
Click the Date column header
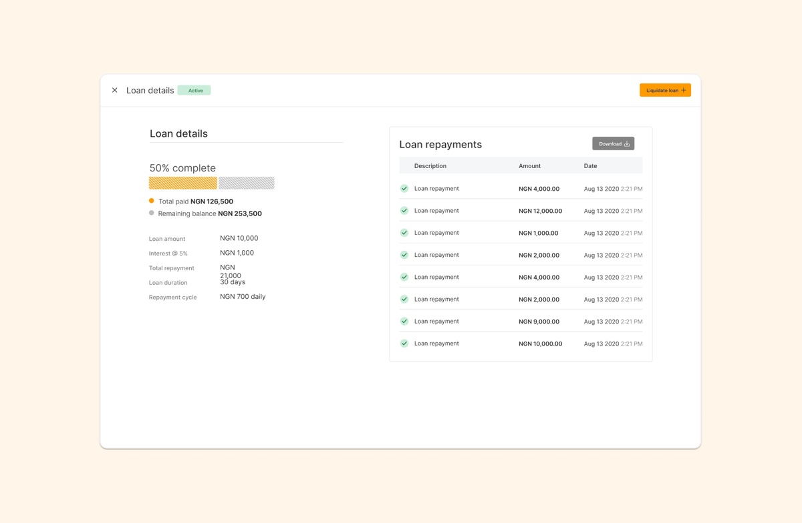pyautogui.click(x=591, y=165)
